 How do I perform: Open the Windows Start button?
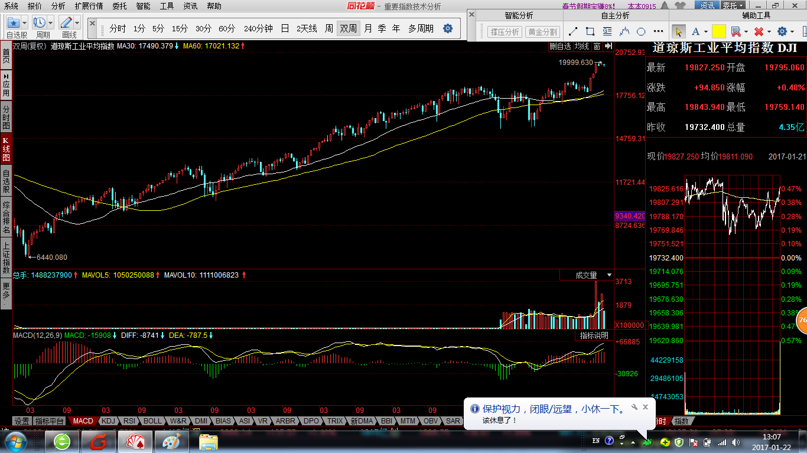(x=16, y=441)
